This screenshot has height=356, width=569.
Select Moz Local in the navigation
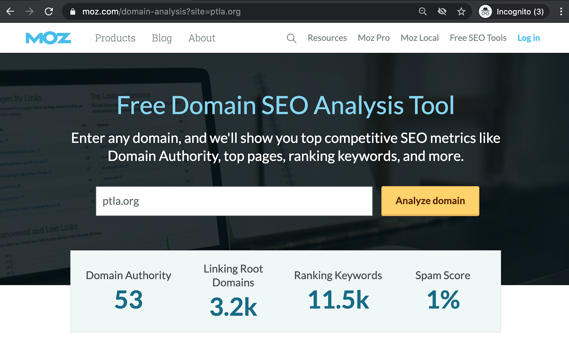coord(420,38)
